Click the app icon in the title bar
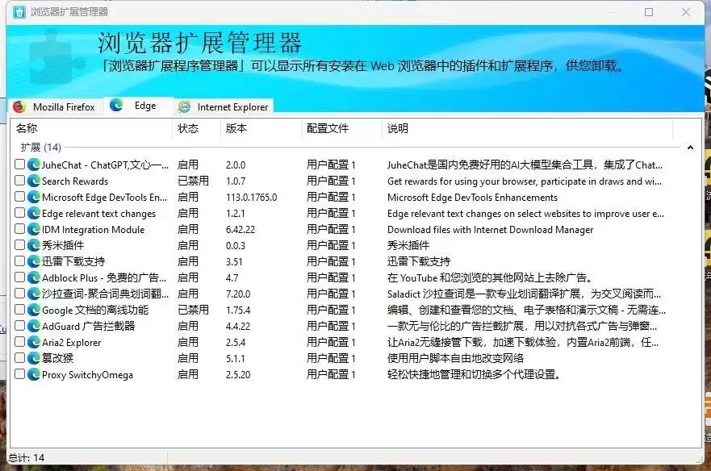This screenshot has width=711, height=471. tap(19, 12)
